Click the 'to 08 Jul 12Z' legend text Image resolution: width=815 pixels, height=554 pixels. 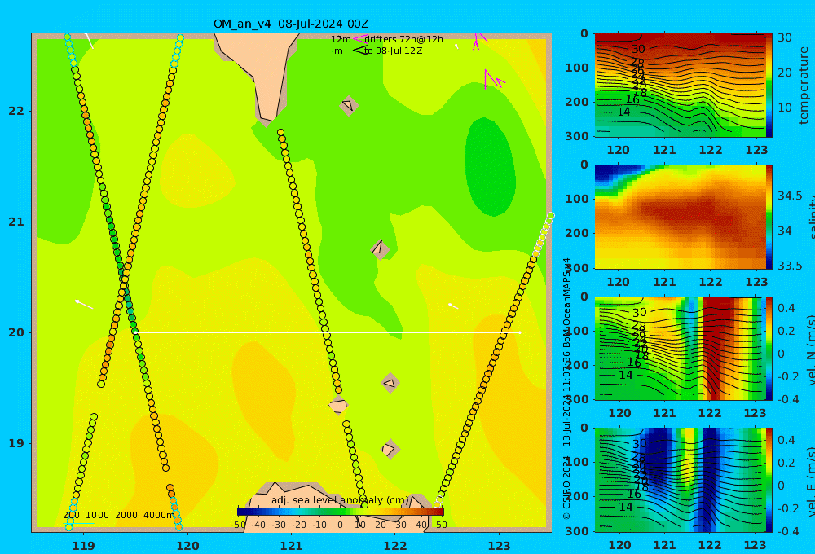click(393, 51)
